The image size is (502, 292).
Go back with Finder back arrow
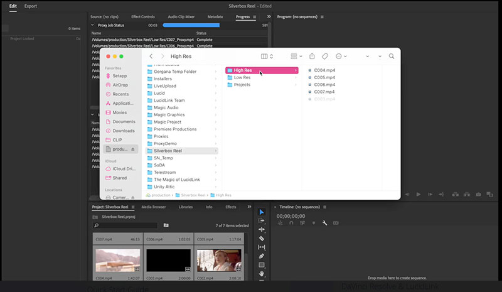click(151, 56)
